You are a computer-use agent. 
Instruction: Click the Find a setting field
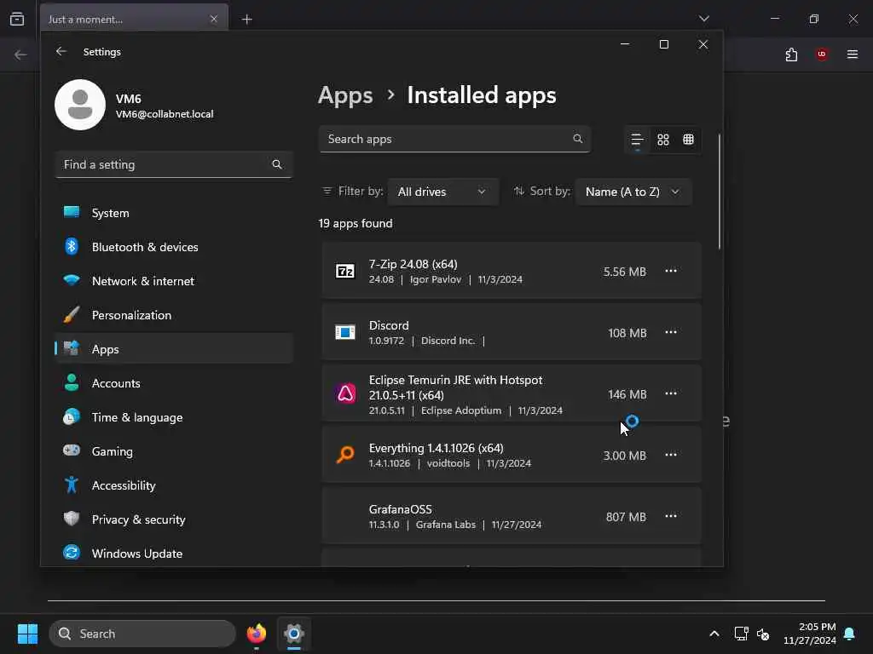pyautogui.click(x=174, y=164)
